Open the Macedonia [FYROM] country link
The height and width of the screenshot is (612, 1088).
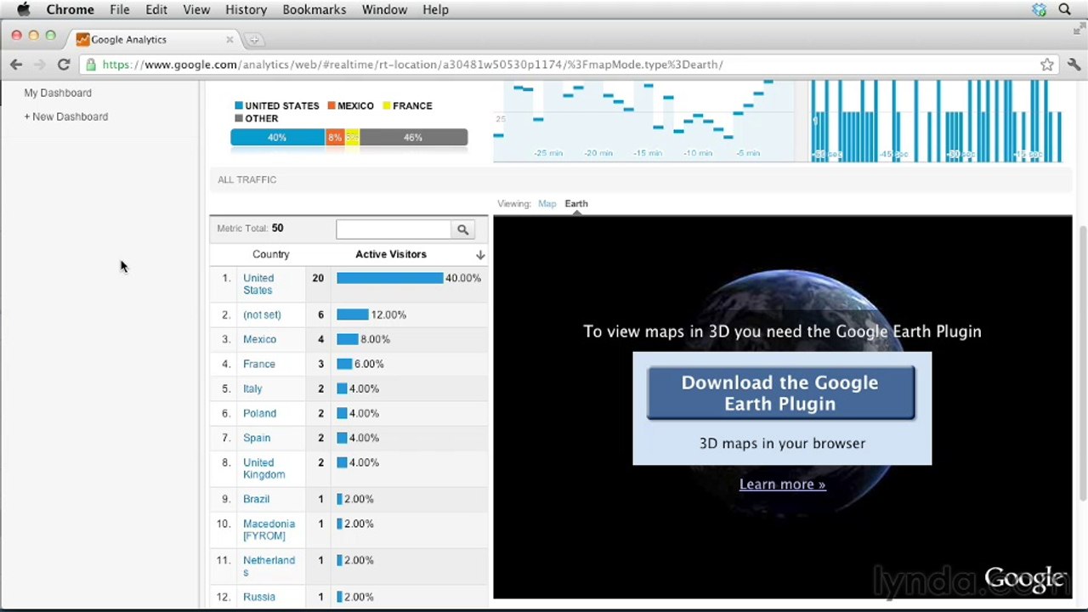click(x=269, y=530)
